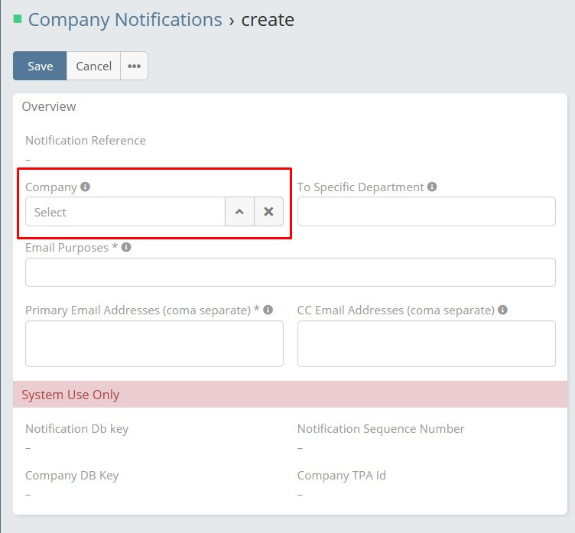Click the create breadcrumb text

coord(268,19)
